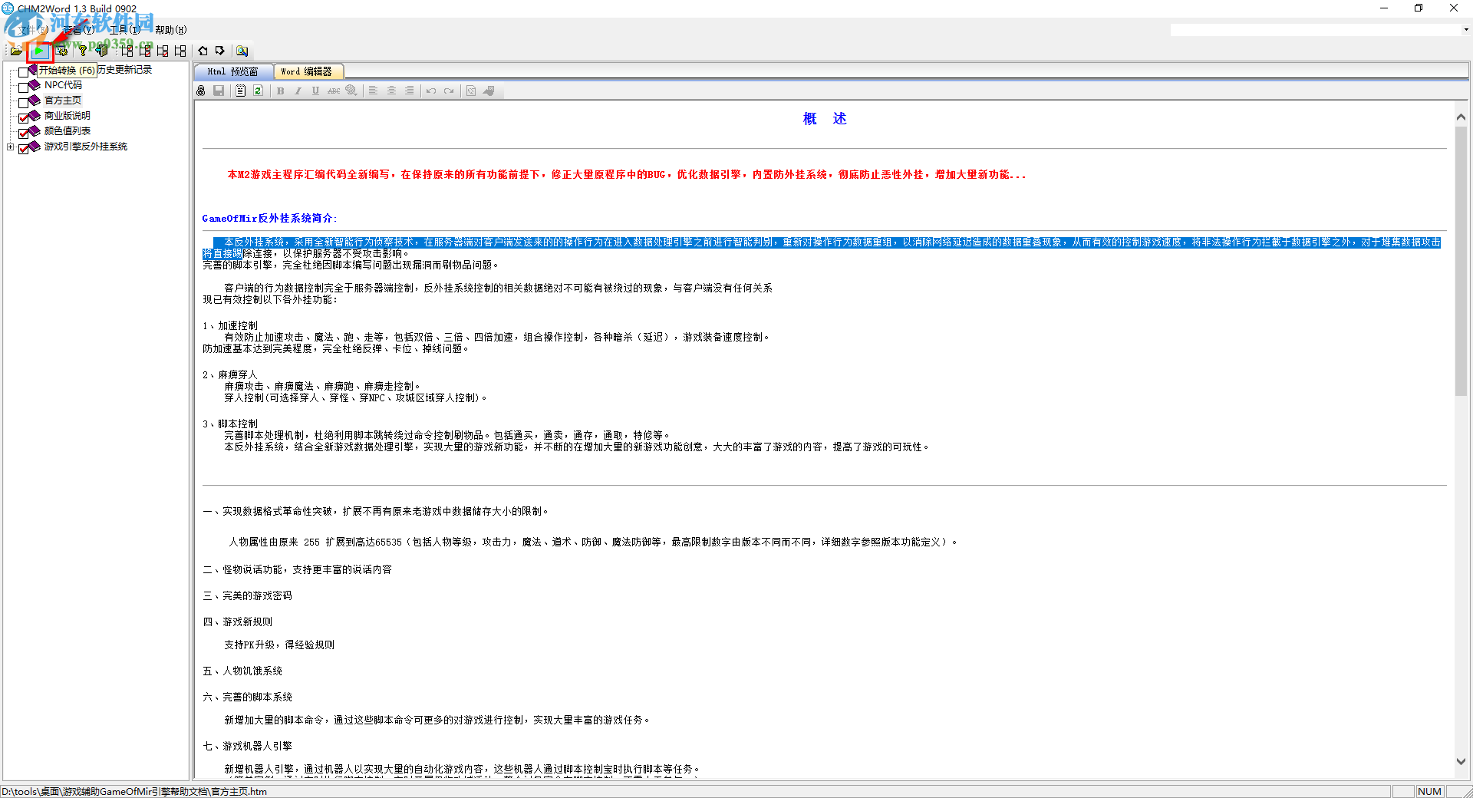The height and width of the screenshot is (798, 1473).
Task: Check the 官方主页 checkbox
Action: [x=24, y=103]
